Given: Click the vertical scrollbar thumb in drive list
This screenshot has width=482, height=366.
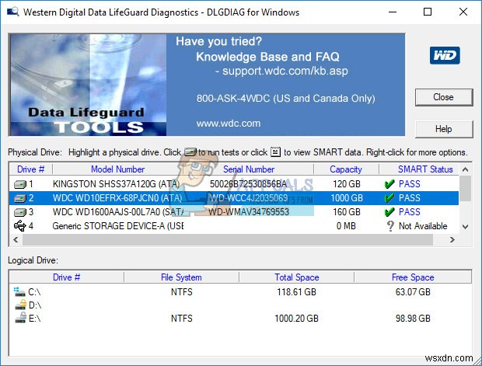Looking at the screenshot, I should click(x=466, y=188).
